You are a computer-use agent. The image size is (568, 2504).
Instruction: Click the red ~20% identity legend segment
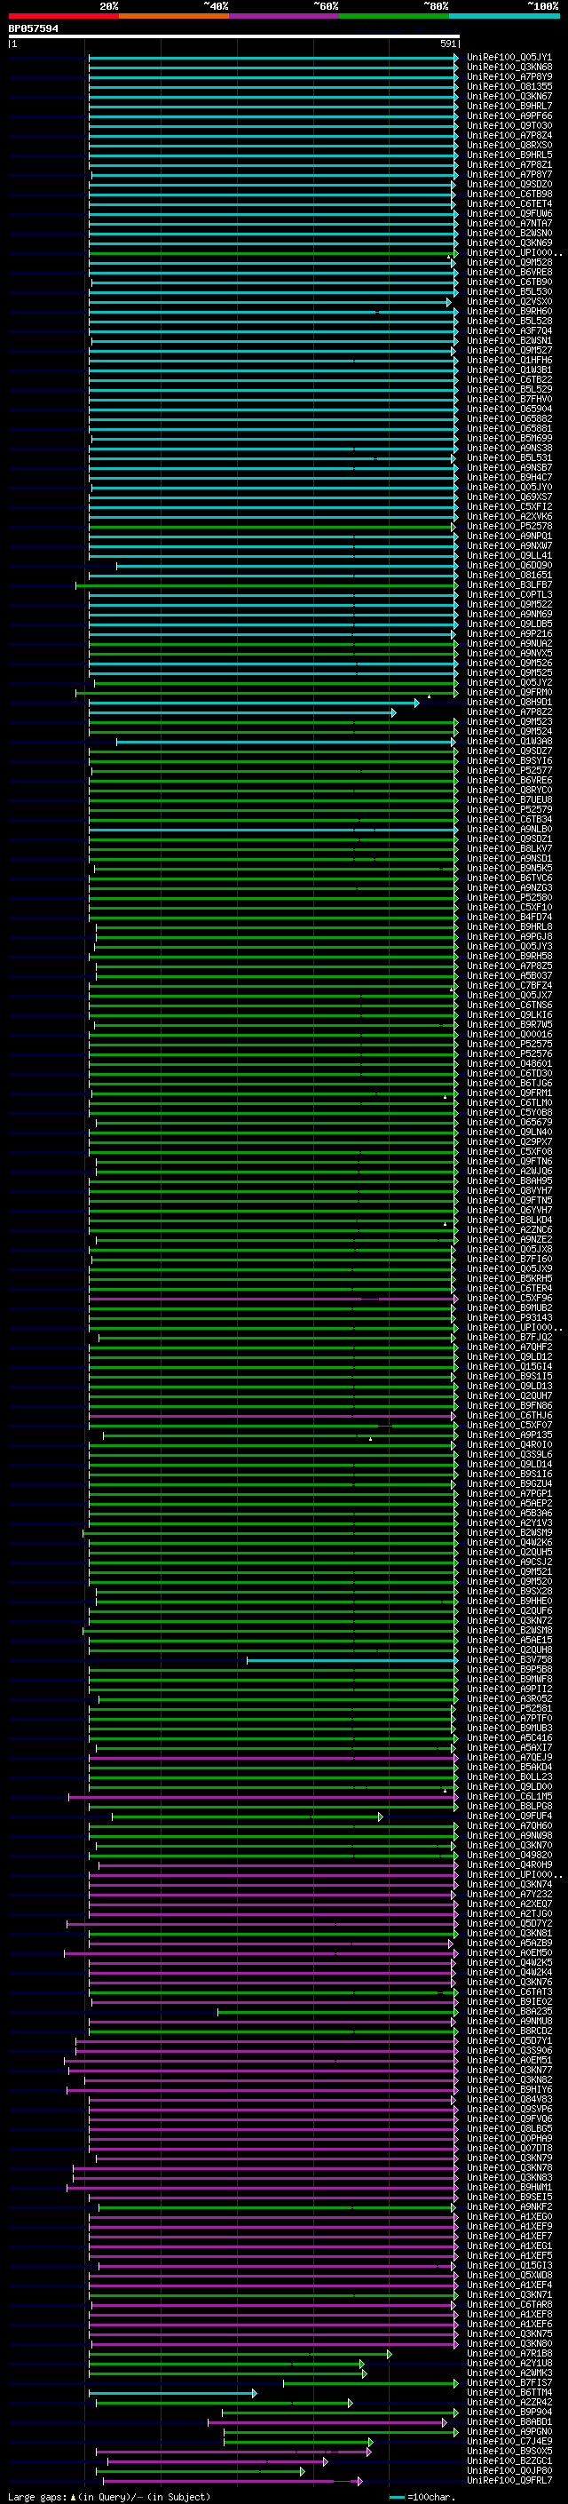click(x=64, y=16)
